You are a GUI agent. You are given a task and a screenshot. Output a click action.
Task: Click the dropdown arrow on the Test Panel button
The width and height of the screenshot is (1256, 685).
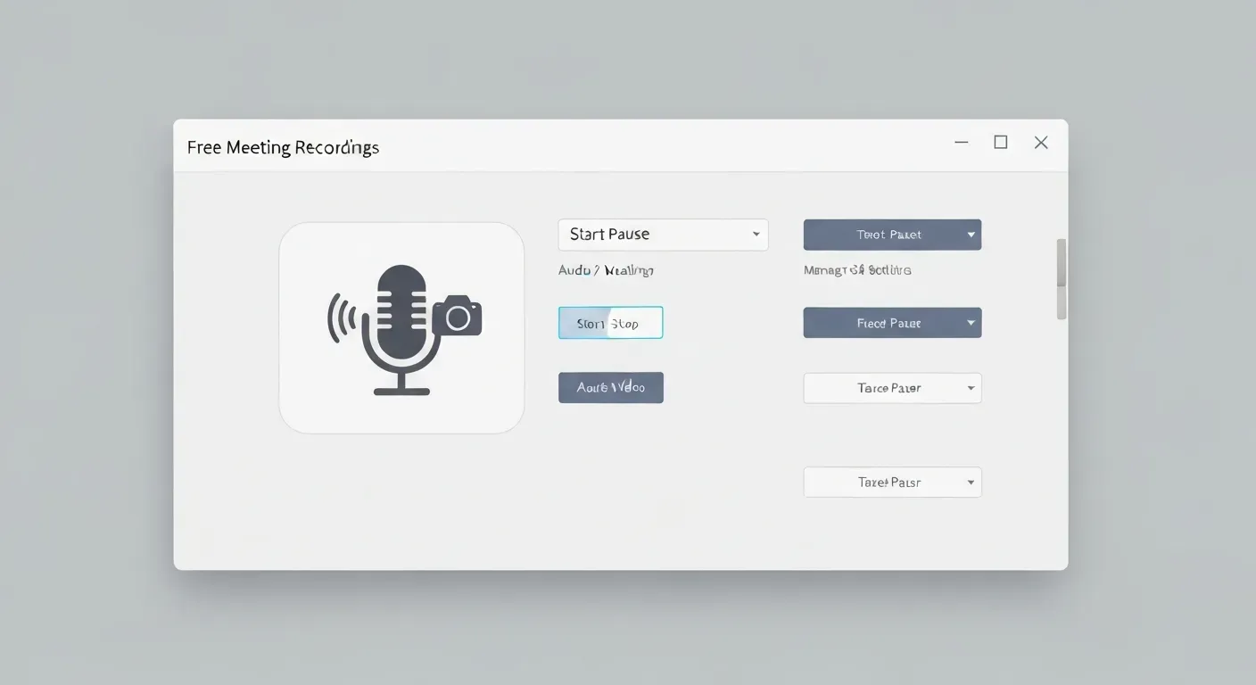(x=970, y=234)
